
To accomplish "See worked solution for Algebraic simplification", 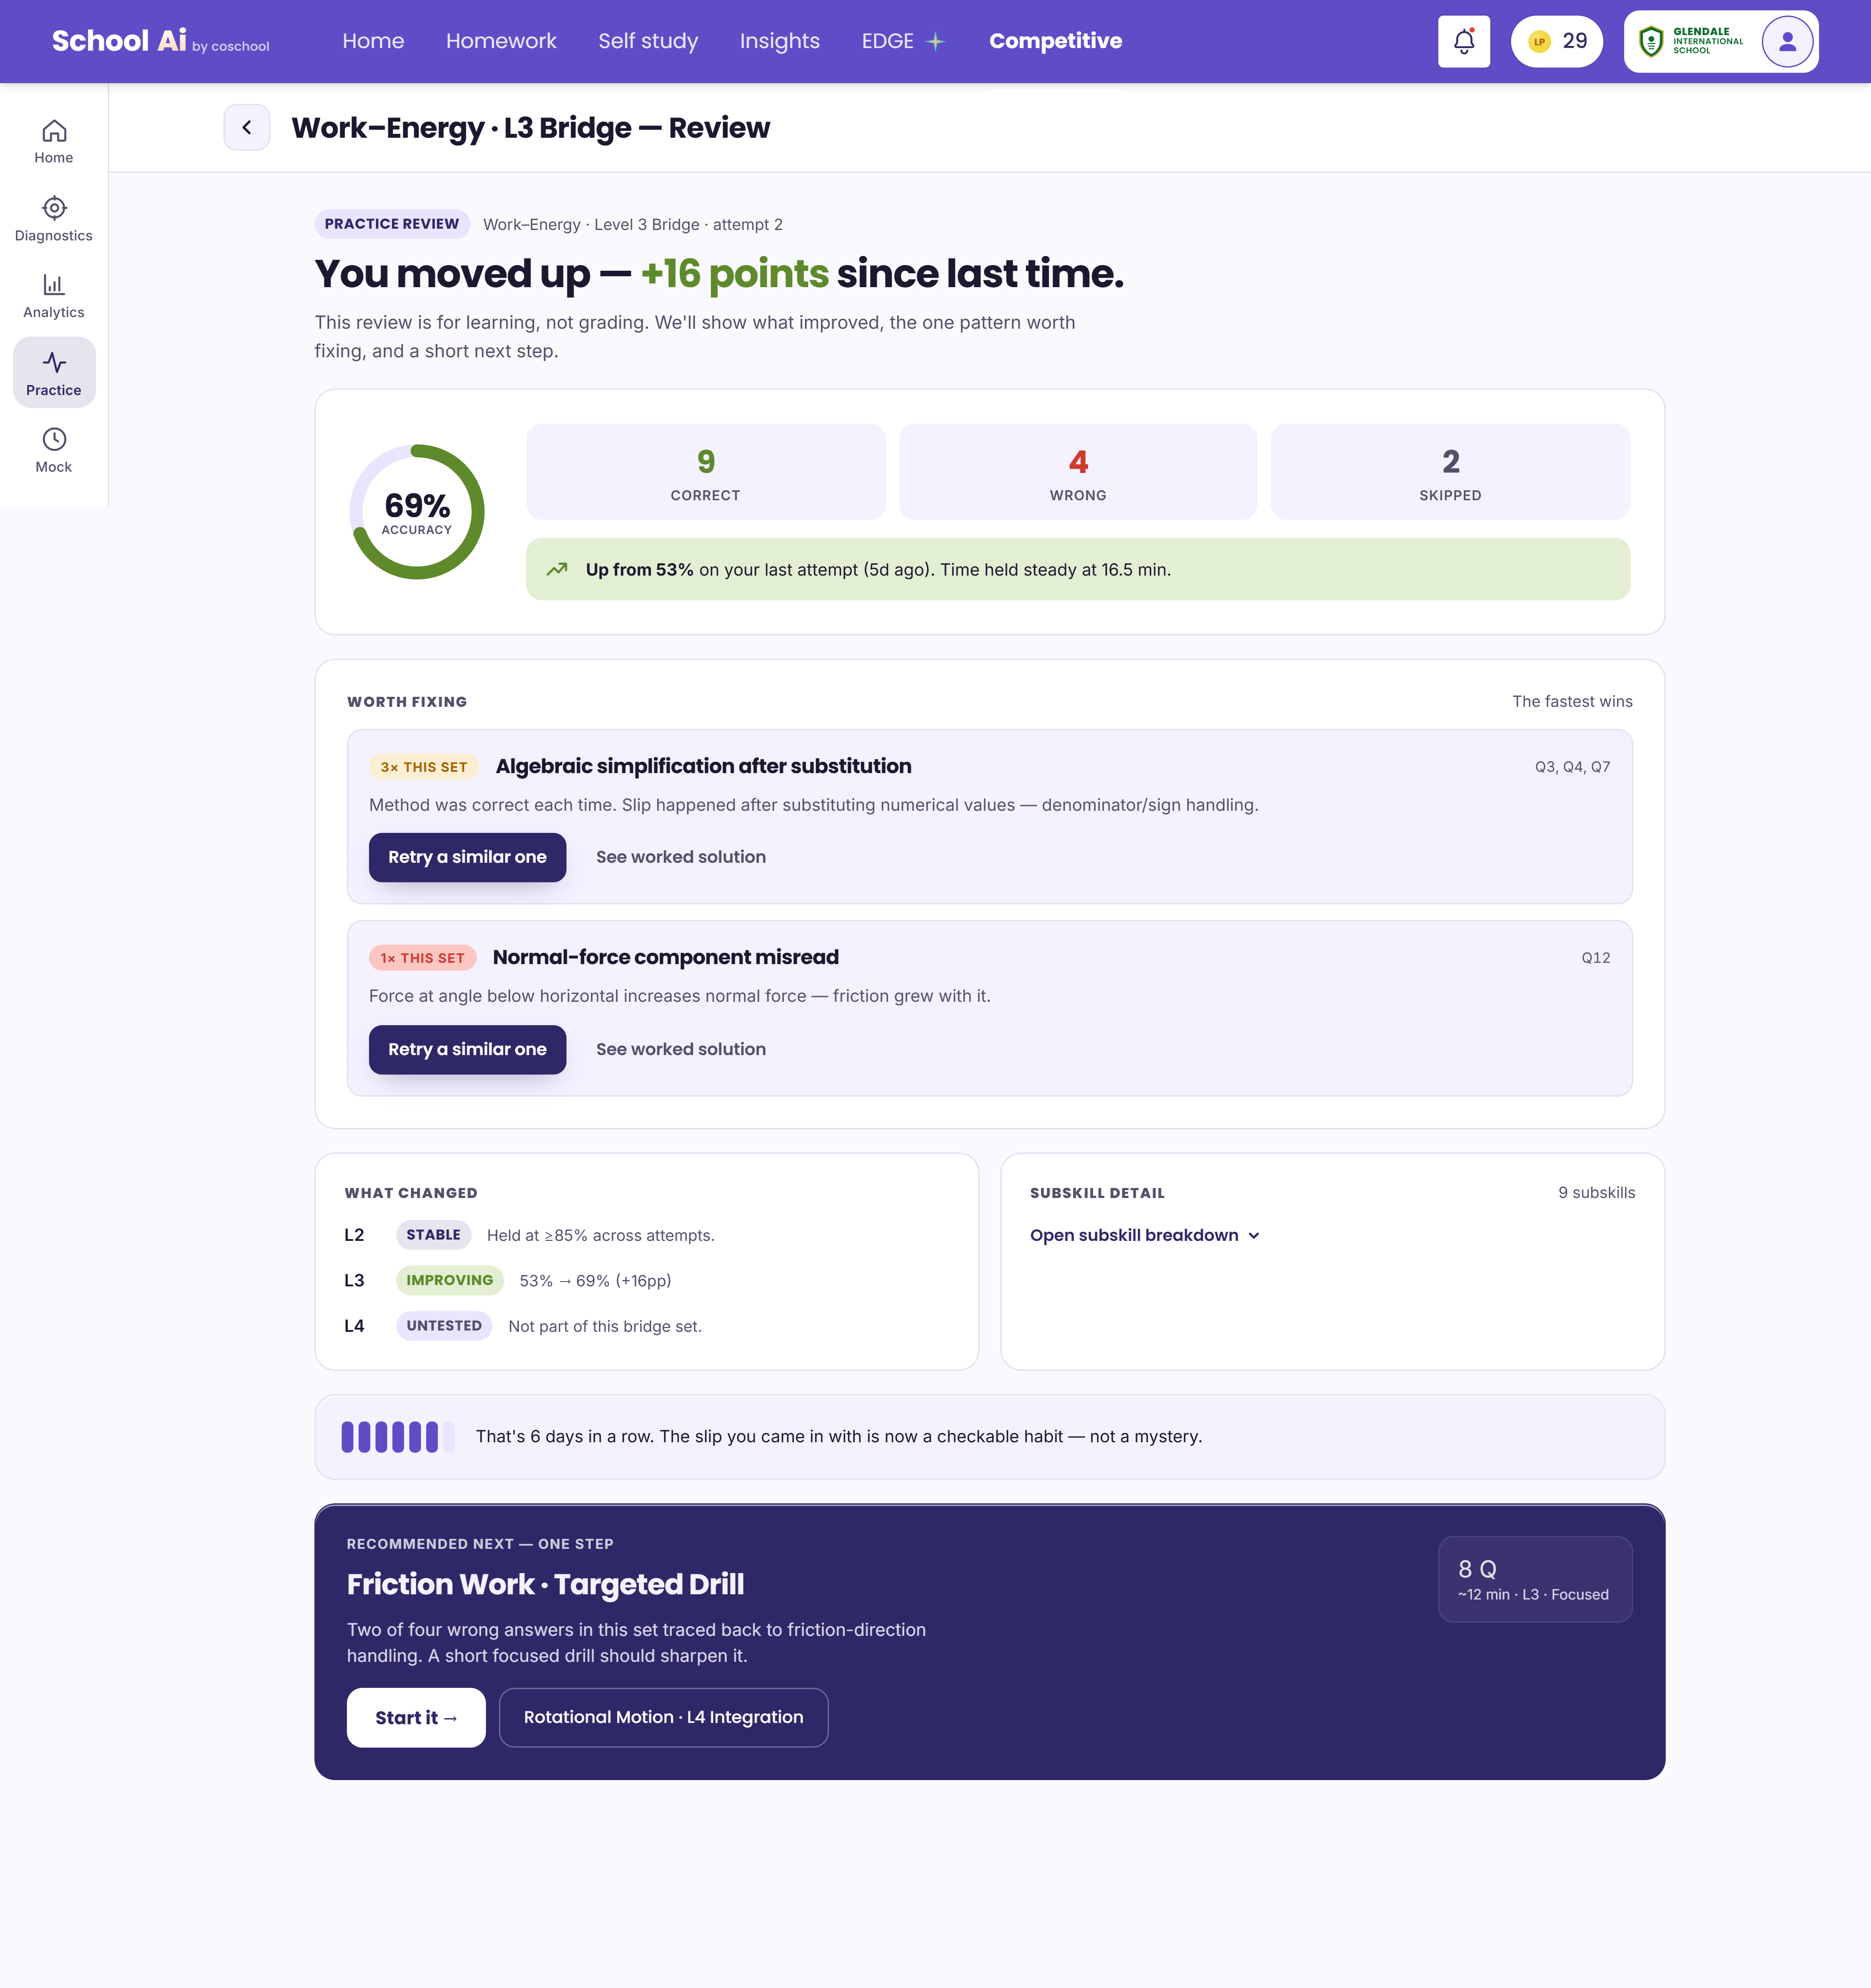I will tap(681, 857).
